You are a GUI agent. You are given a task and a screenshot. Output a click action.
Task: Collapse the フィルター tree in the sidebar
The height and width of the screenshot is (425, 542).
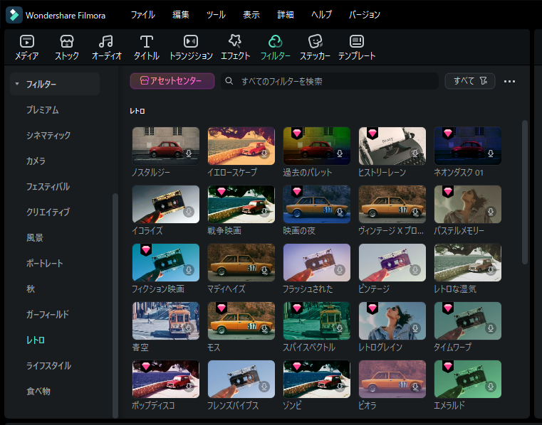coord(17,85)
